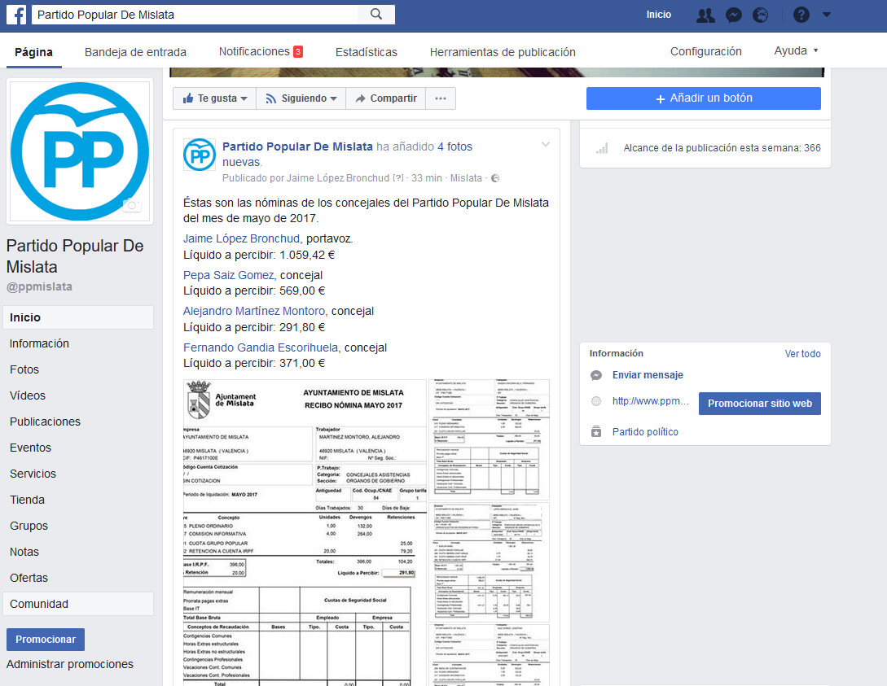This screenshot has width=887, height=686.
Task: Click the Añadir un botón button
Action: pyautogui.click(x=703, y=98)
